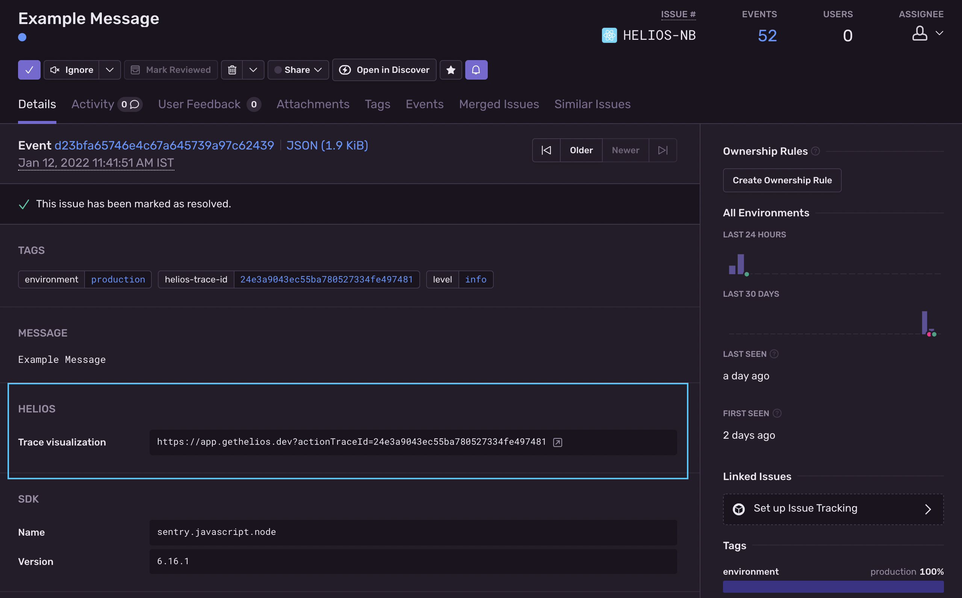The height and width of the screenshot is (598, 962).
Task: Open the Share toggle menu
Action: (x=298, y=70)
